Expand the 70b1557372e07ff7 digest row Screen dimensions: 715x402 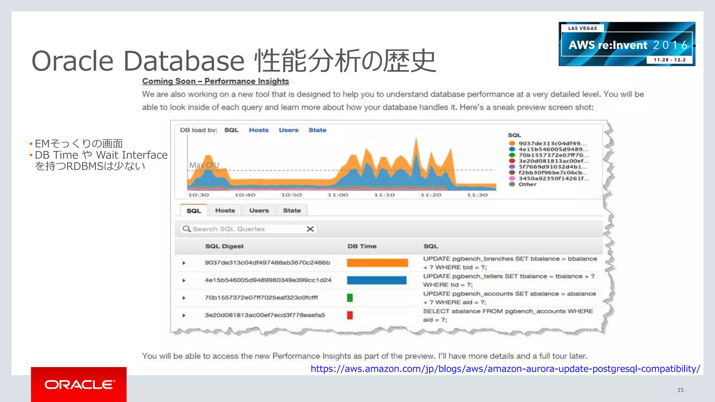coord(184,298)
